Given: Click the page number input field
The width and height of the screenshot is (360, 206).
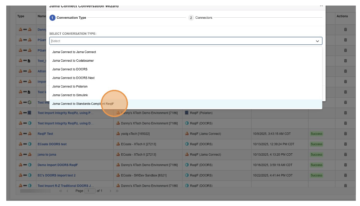Looking at the screenshot, I should click(90, 191).
